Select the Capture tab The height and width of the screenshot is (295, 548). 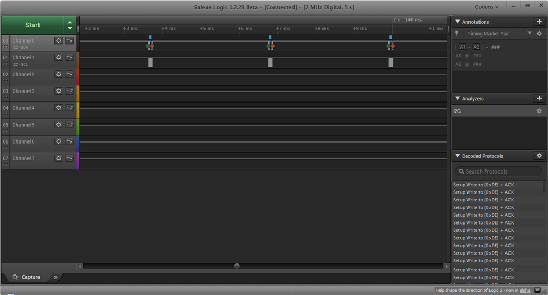pos(26,277)
